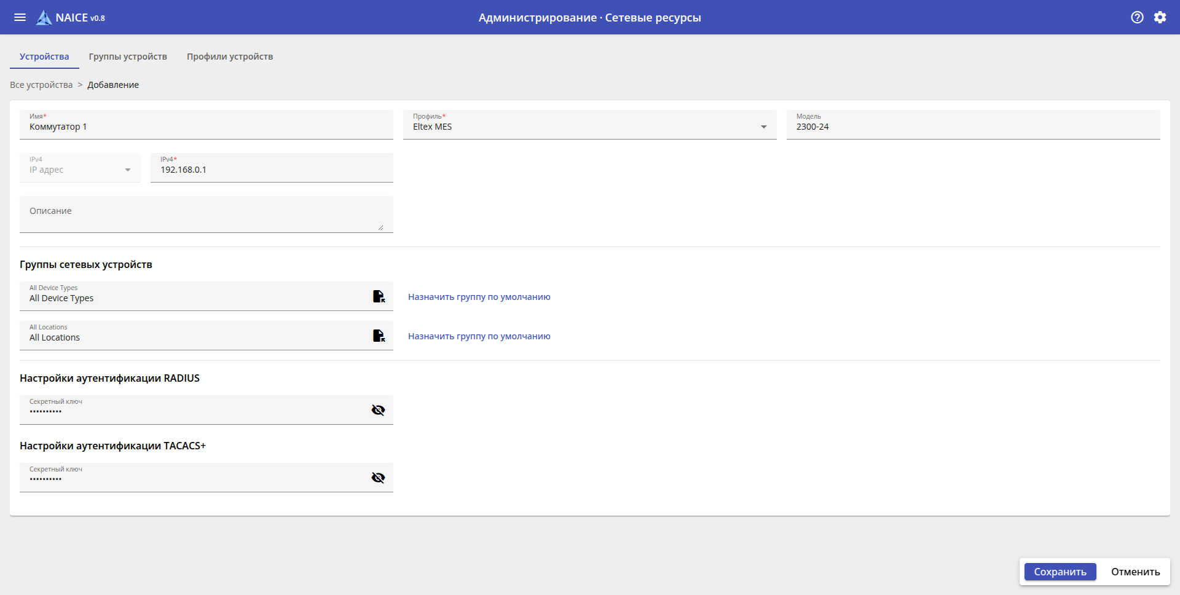Open the hamburger navigation menu
Viewport: 1180px width, 595px height.
20,17
